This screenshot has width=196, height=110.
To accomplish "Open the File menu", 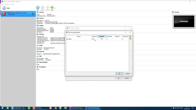I will [2, 4].
